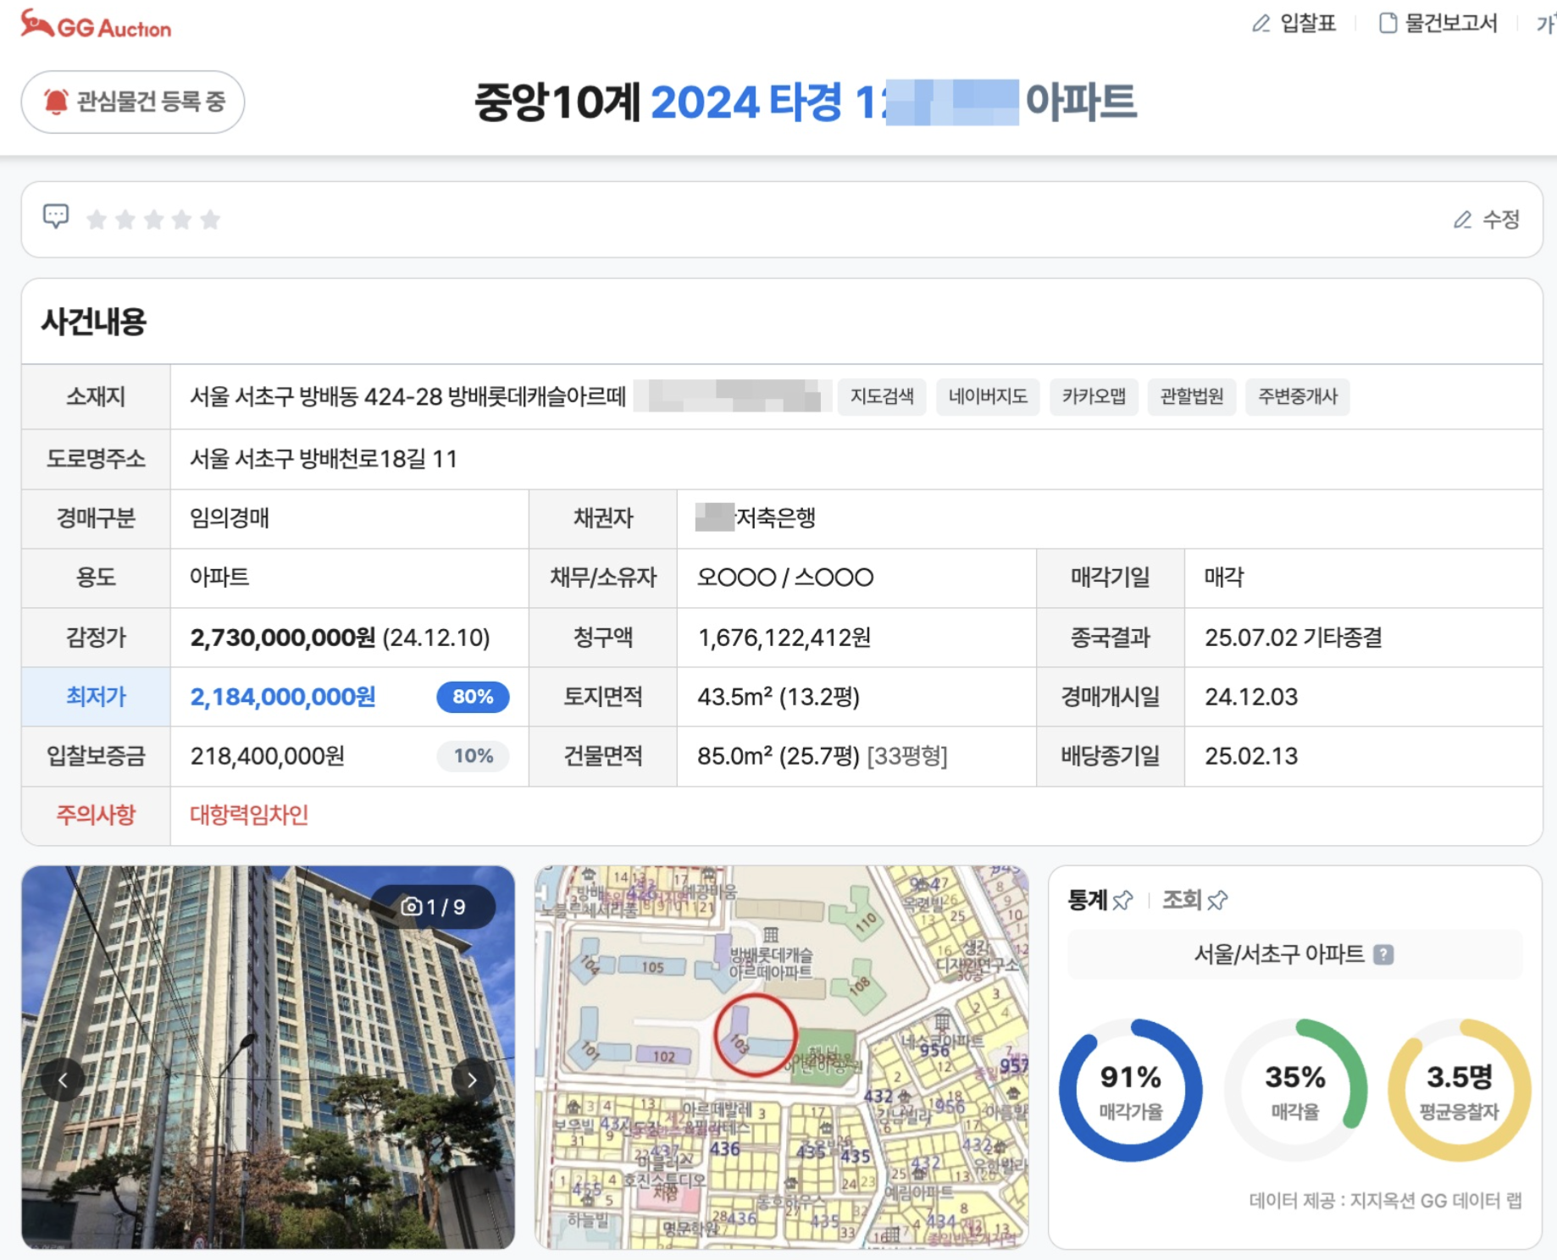Toggle the 관심물건 등록 중 button
This screenshot has height=1260, width=1557.
[x=133, y=102]
